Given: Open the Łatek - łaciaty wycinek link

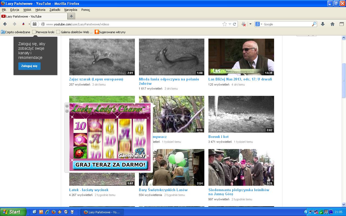Looking at the screenshot, I should [89, 190].
